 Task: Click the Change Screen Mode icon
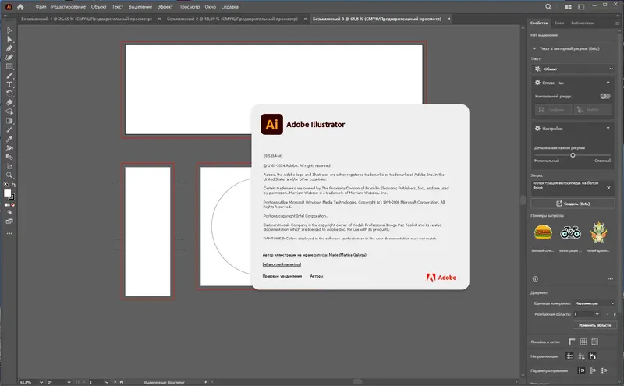[9, 221]
